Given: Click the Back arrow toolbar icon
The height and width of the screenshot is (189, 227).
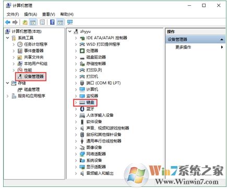Looking at the screenshot, I should [8, 22].
